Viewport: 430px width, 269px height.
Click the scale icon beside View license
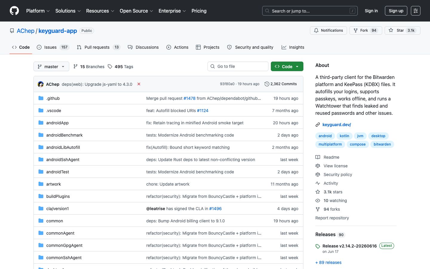pyautogui.click(x=318, y=166)
